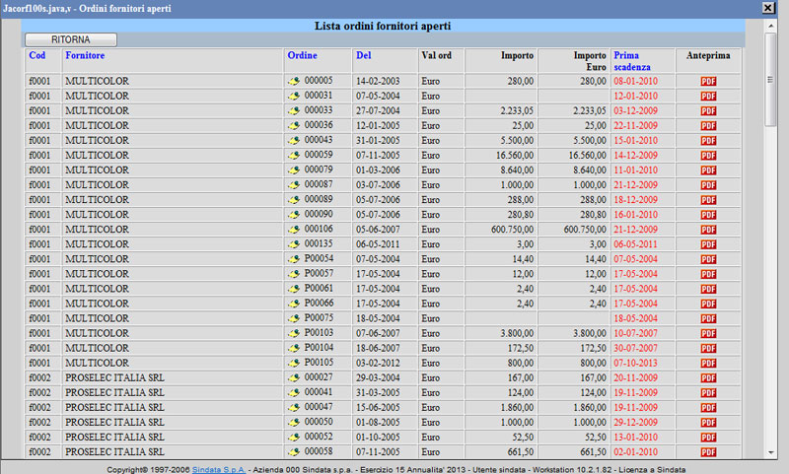Click the order icon beside P00066
Viewport: 789px width, 474px height.
(x=294, y=304)
